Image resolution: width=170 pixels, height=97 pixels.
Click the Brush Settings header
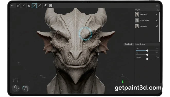tap(147, 44)
